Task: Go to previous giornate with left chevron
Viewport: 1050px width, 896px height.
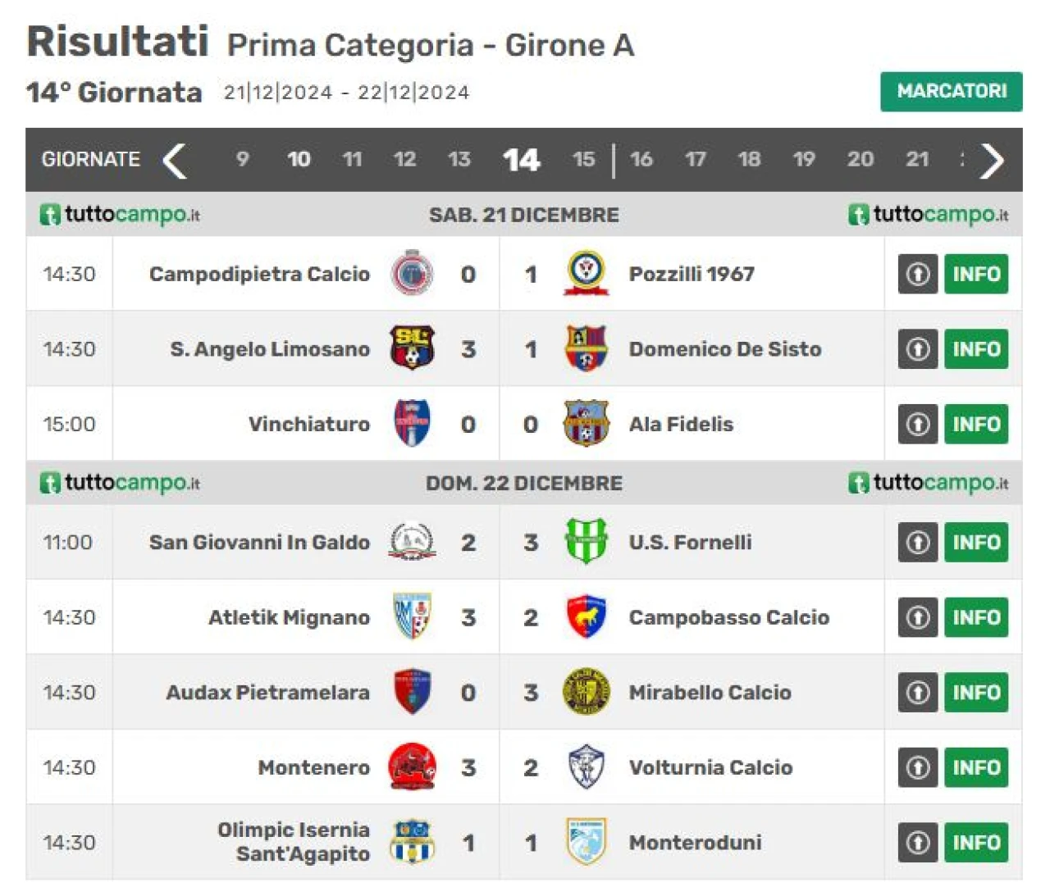Action: 174,160
